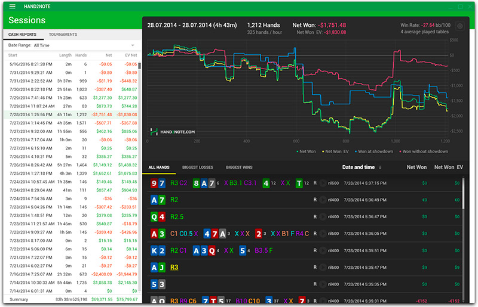The height and width of the screenshot is (307, 478).
Task: Open the hamburger menu next to HAND2NOTE
Action: coord(12,7)
